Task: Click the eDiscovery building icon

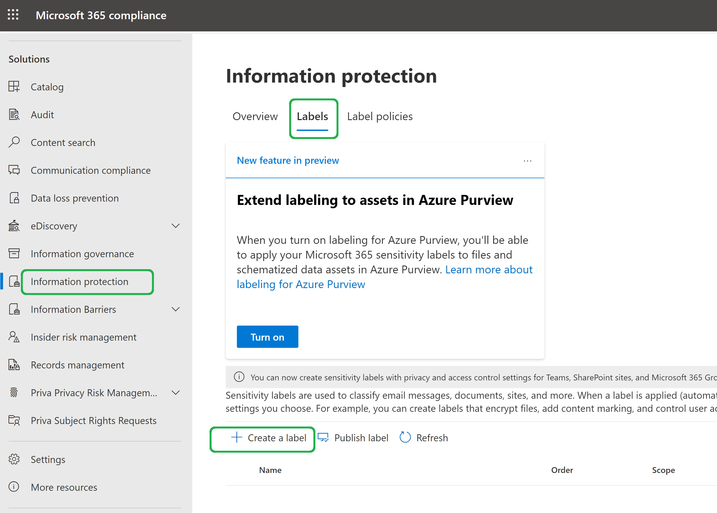Action: click(14, 225)
